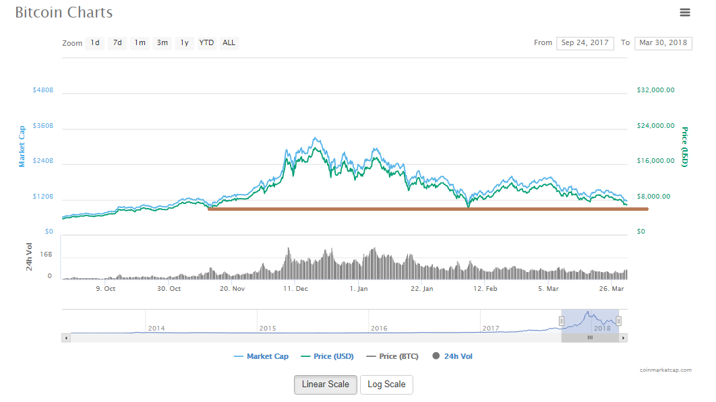The height and width of the screenshot is (402, 716).
Task: Select the 3m zoom option
Action: tap(162, 43)
